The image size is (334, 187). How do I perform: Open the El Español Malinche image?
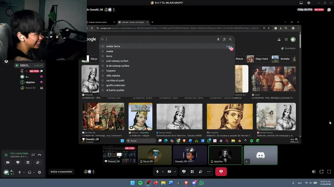click(230, 117)
